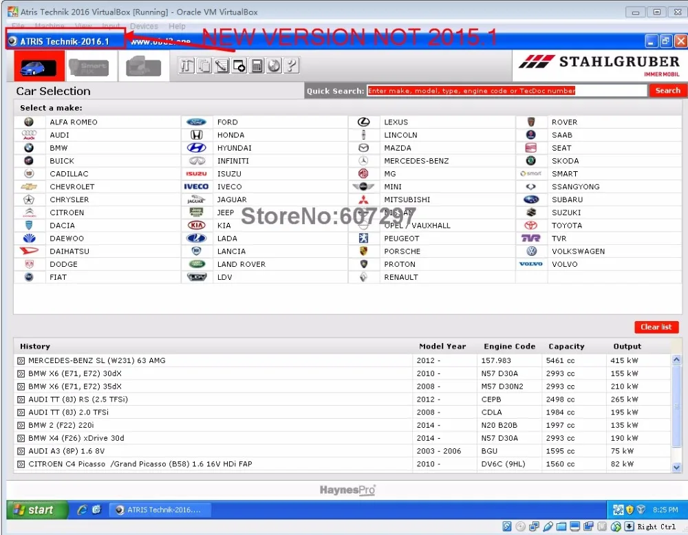Select RENAULT in the make list
688x535 pixels.
[401, 277]
